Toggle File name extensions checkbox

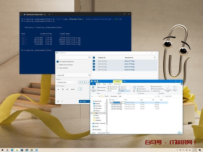pyautogui.click(x=152, y=89)
